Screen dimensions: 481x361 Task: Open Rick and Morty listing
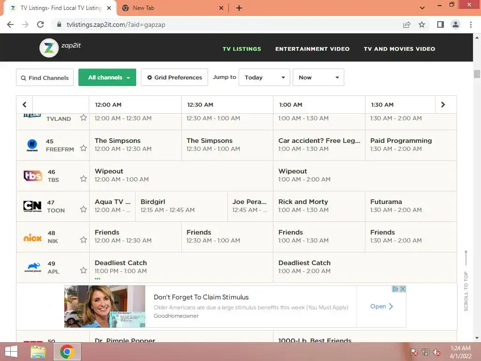click(319, 206)
